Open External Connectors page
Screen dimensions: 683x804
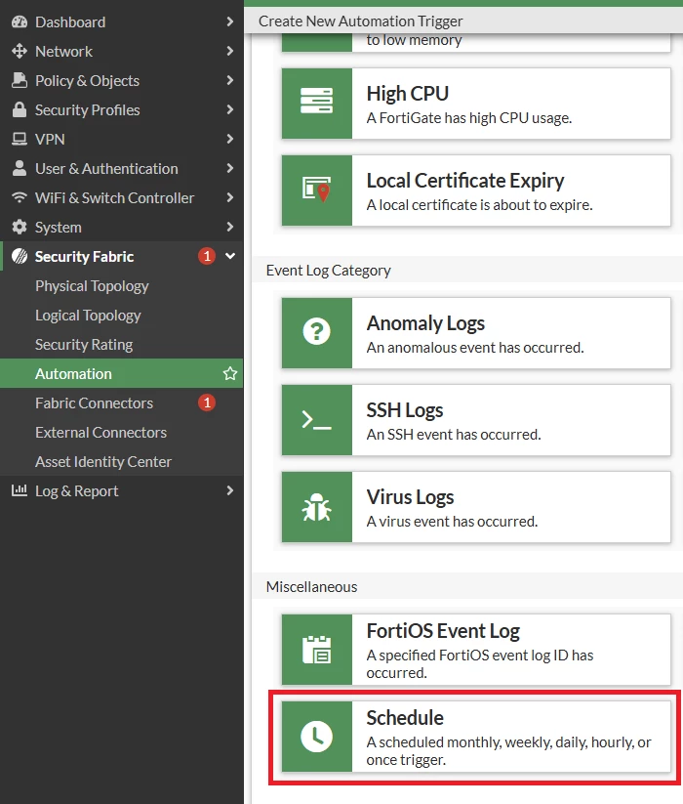[121, 432]
